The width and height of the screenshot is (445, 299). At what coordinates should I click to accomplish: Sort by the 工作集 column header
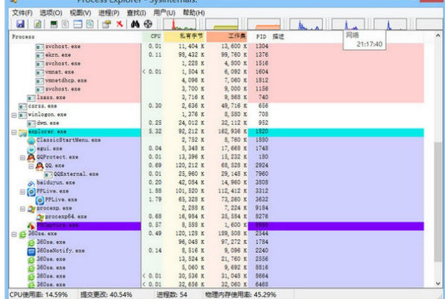point(227,36)
